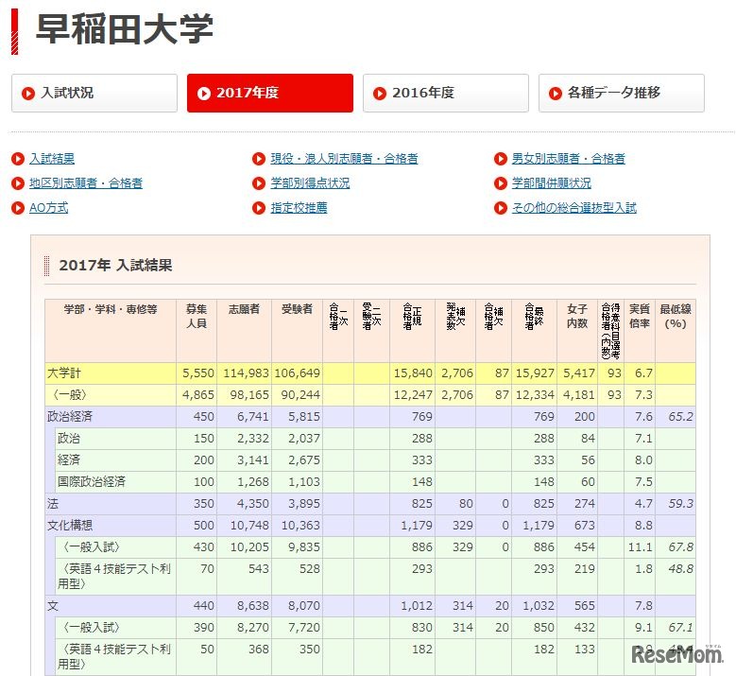Open the 学部間併願状況 link
This screenshot has height=676, width=736.
coord(552,183)
